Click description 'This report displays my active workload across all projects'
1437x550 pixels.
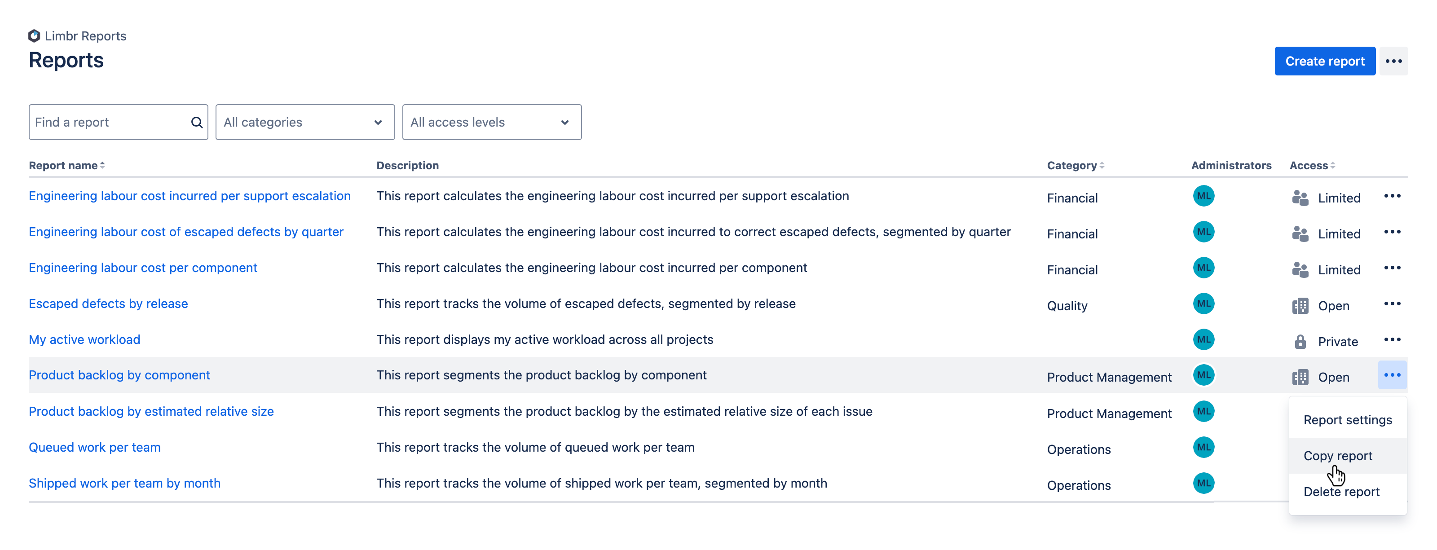[544, 340]
